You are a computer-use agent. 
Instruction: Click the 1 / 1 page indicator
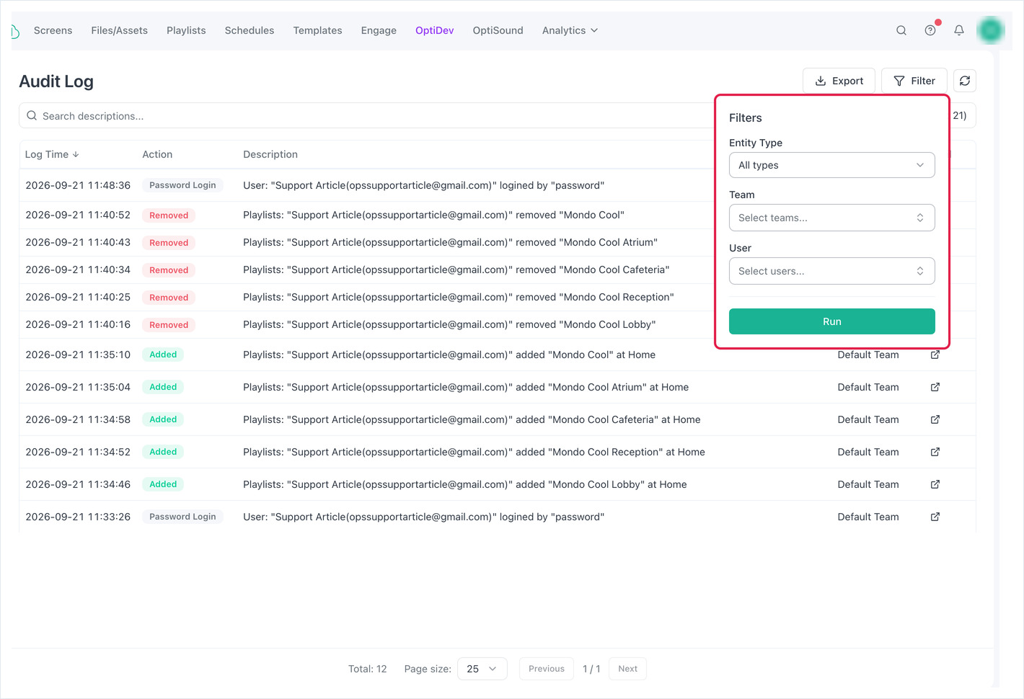coord(591,669)
